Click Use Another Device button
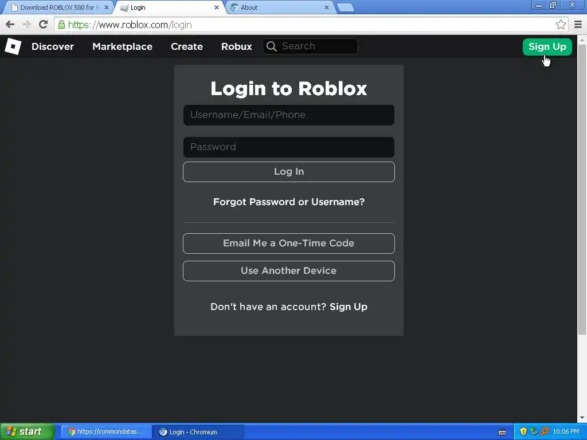This screenshot has width=587, height=440. coord(289,271)
